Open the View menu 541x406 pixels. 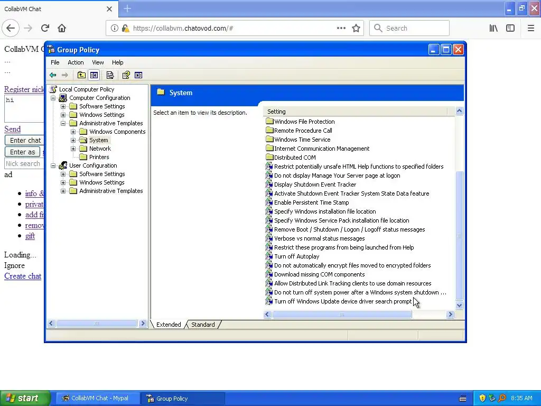pyautogui.click(x=98, y=62)
